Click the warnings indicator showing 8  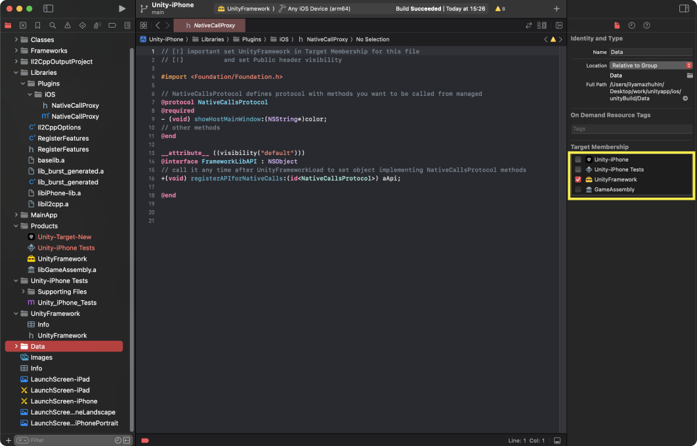(500, 9)
